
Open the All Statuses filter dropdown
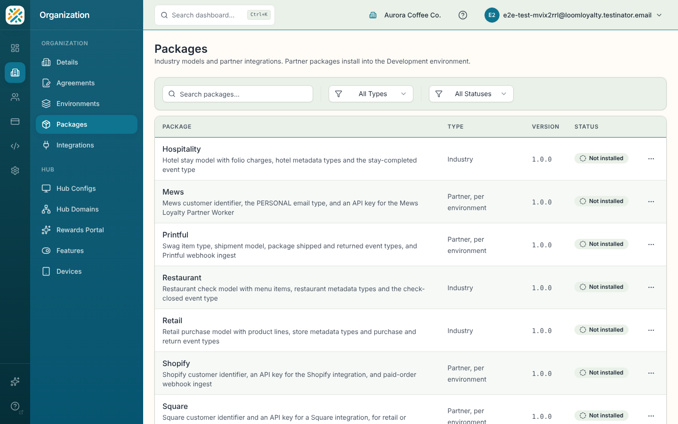click(x=471, y=94)
